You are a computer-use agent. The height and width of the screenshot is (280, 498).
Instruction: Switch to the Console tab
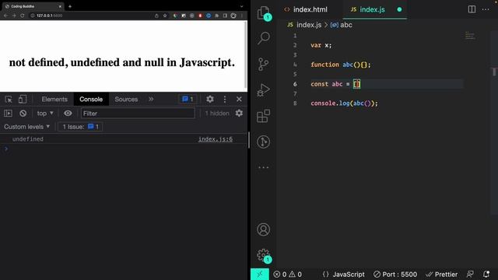(91, 100)
